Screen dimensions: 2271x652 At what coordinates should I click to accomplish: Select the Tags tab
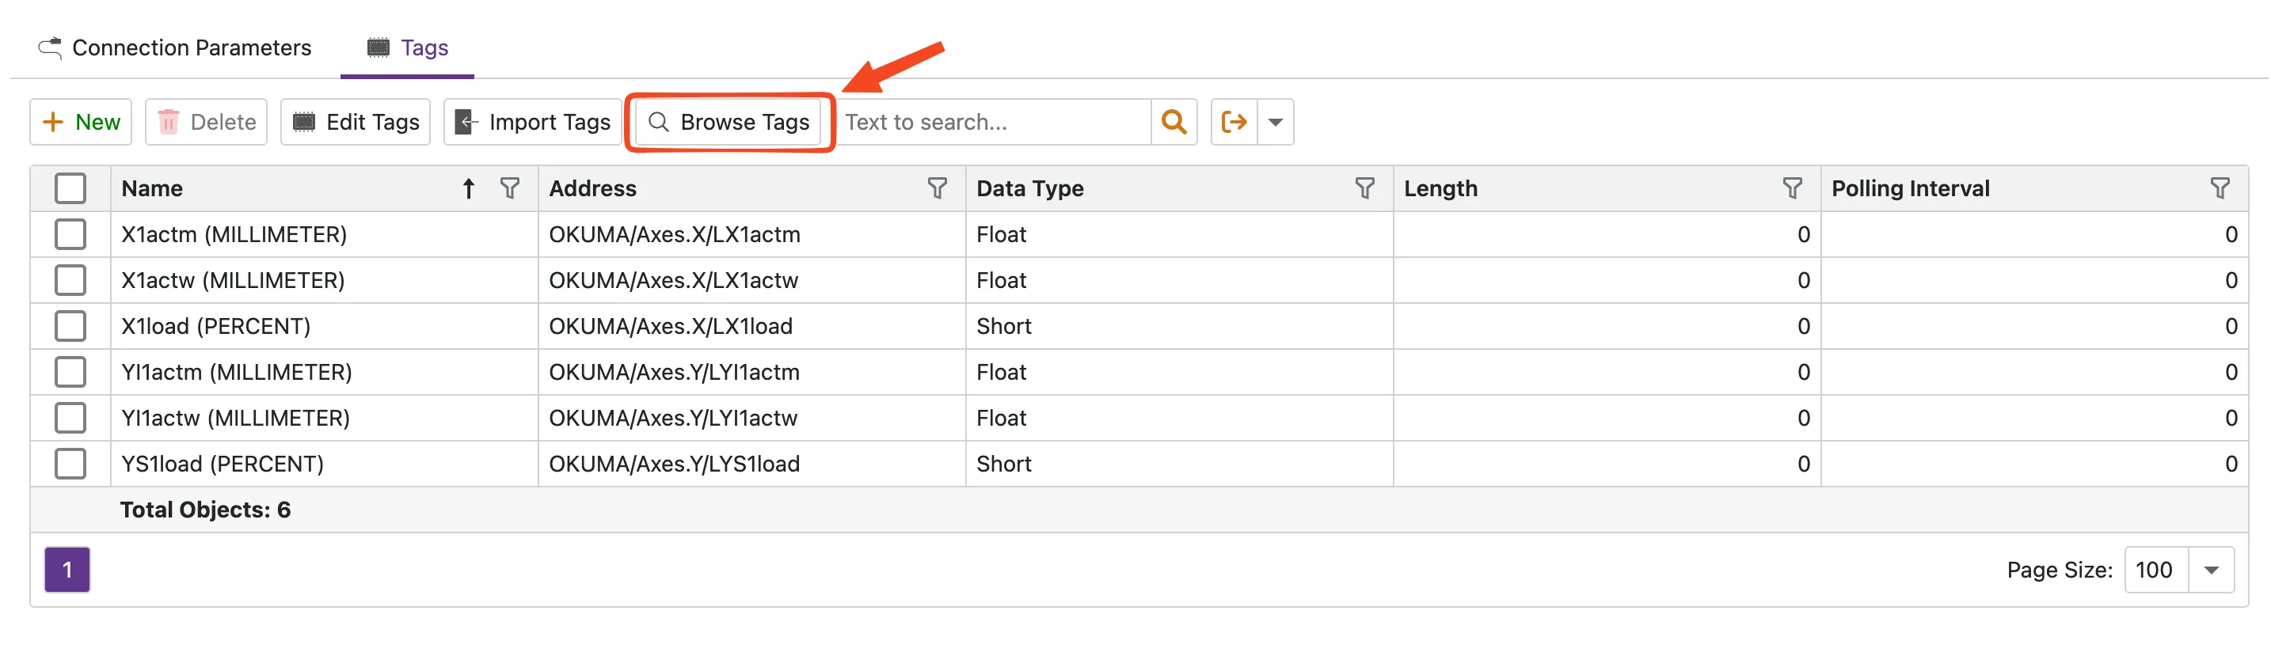click(407, 47)
